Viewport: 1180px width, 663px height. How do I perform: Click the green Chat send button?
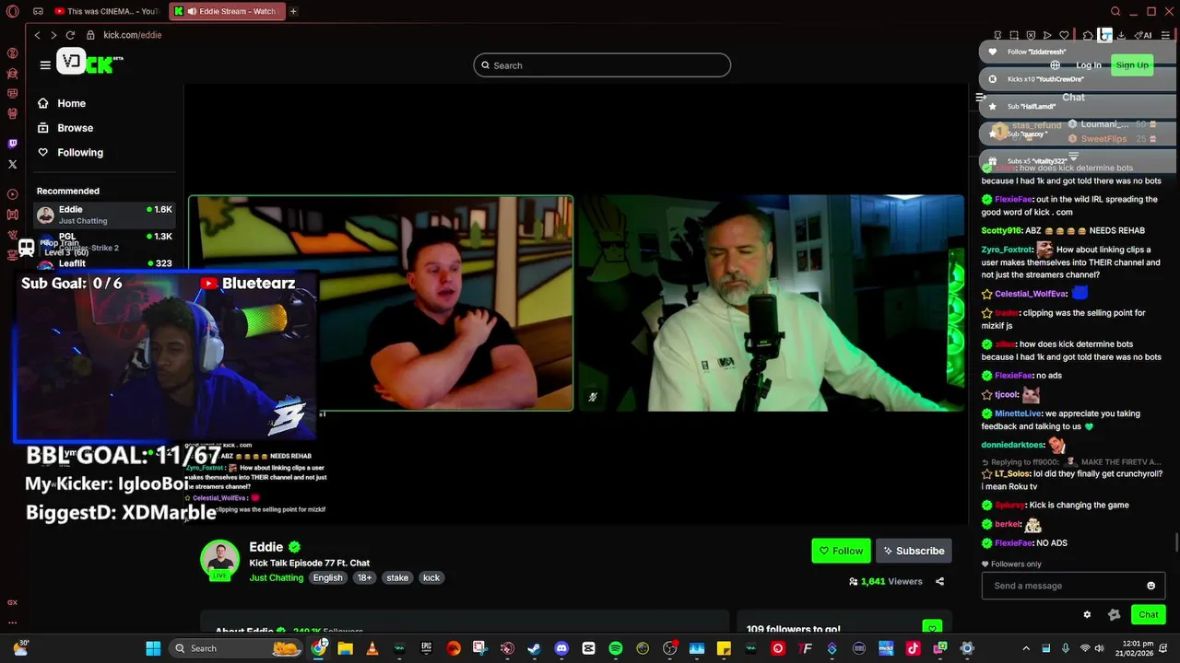[x=1149, y=615]
